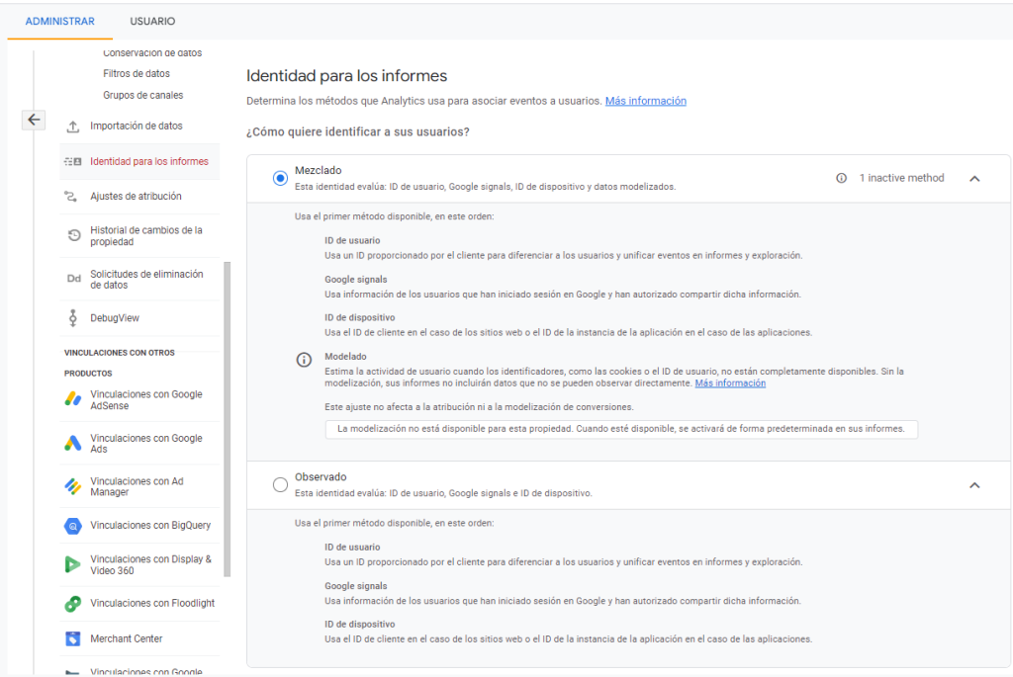Viewport: 1013px width, 677px height.
Task: Collapse the Mezclado section chevron
Action: click(974, 179)
